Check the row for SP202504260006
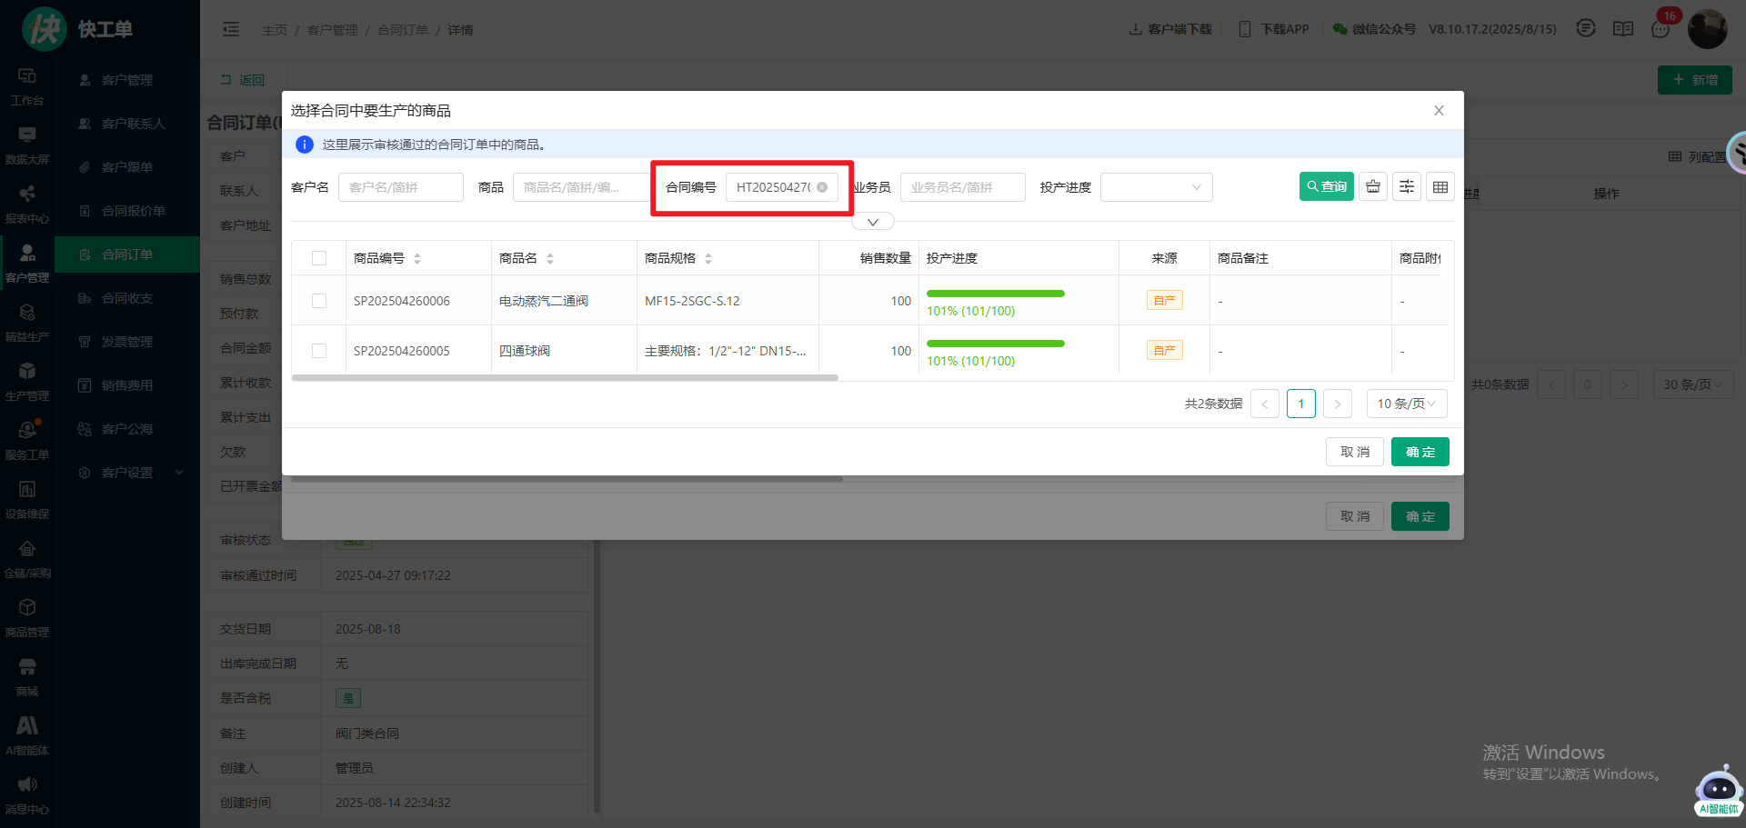1746x828 pixels. coord(319,301)
